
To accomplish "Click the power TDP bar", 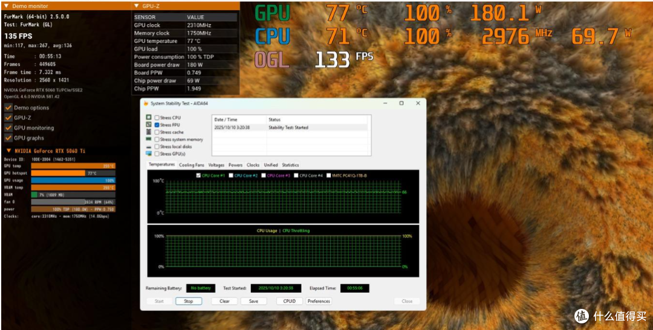I will 73,209.
